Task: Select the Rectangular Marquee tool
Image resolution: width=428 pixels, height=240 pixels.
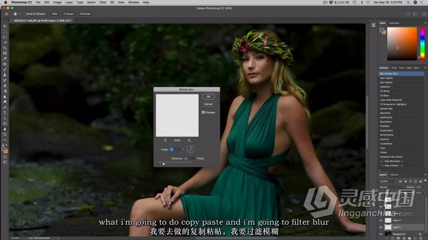Action: 5,32
